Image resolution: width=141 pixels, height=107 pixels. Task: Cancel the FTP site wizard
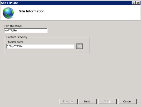[127, 101]
